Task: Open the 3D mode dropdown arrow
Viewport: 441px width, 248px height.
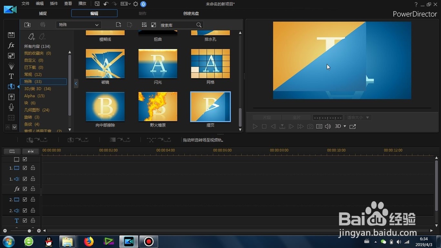Action: pyautogui.click(x=345, y=126)
